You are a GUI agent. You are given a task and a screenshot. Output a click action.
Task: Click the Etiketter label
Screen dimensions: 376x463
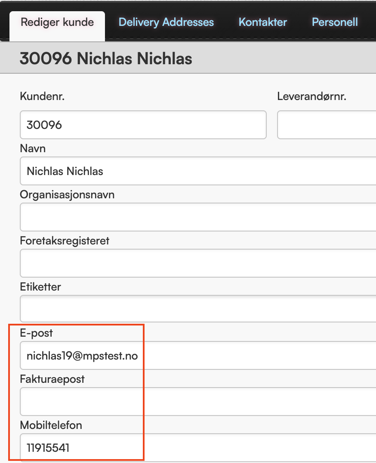point(40,287)
